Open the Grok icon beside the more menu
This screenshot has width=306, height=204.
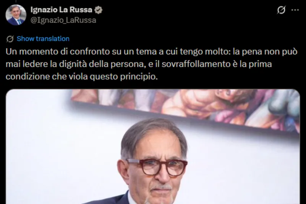coord(281,10)
